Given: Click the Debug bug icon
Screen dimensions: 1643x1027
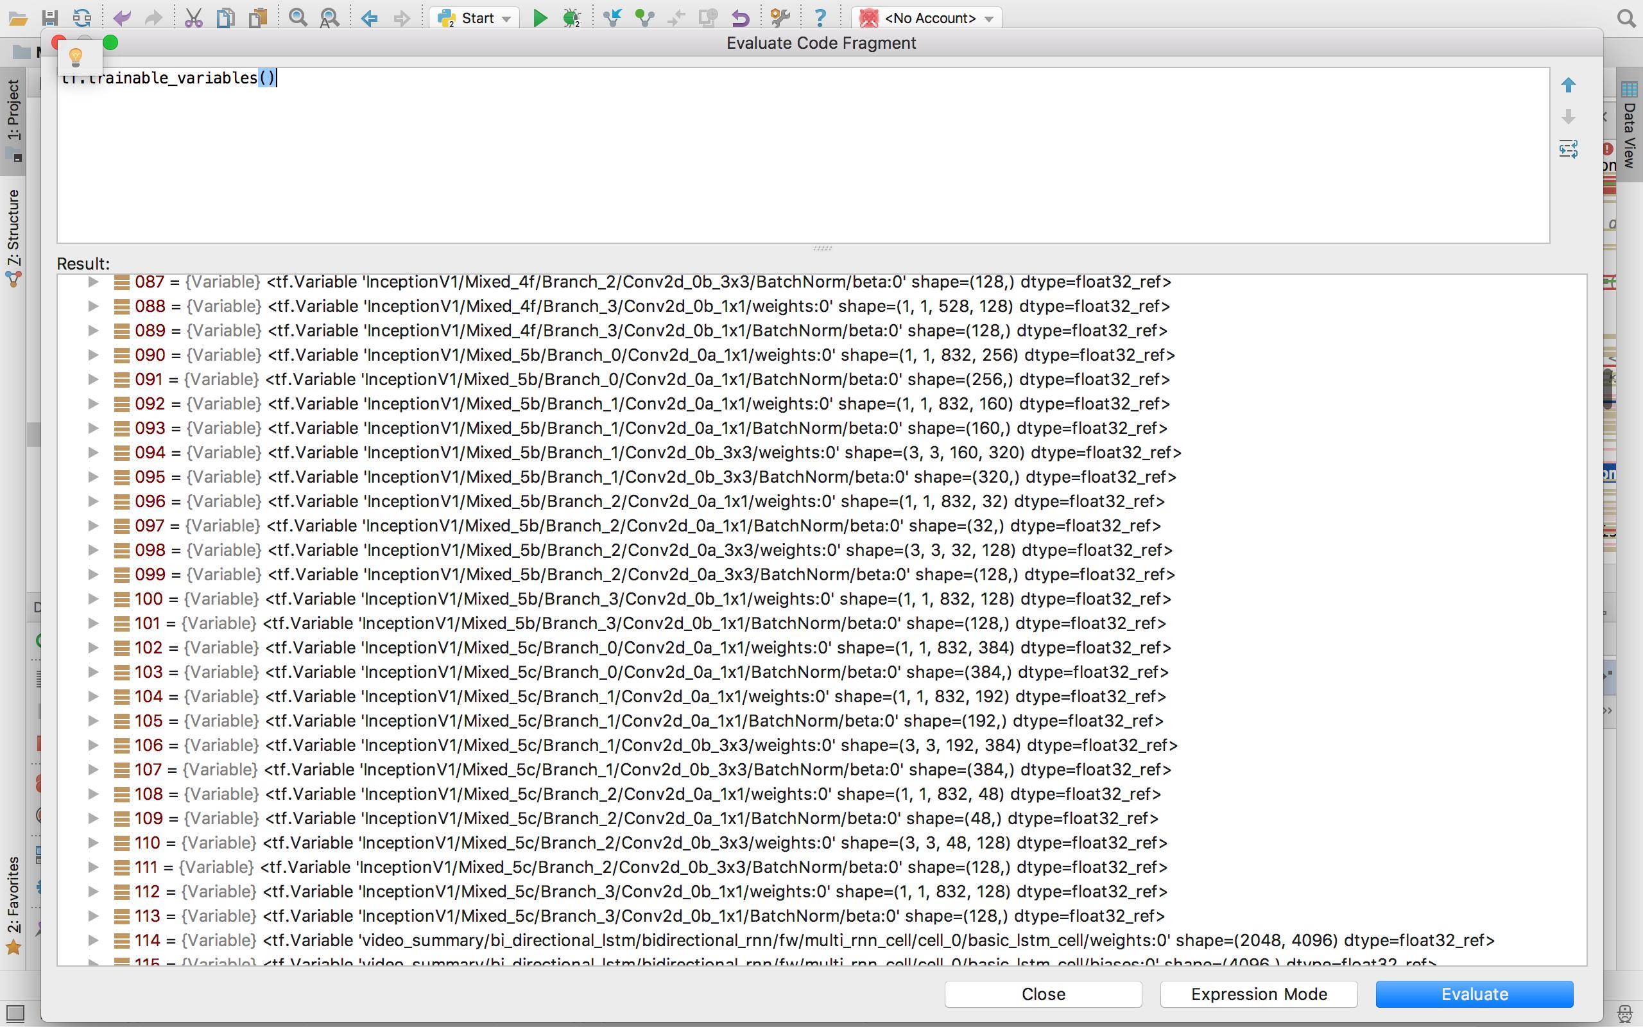Looking at the screenshot, I should [572, 18].
